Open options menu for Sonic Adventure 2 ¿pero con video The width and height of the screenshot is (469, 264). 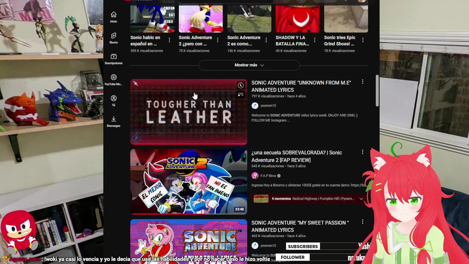coord(218,40)
